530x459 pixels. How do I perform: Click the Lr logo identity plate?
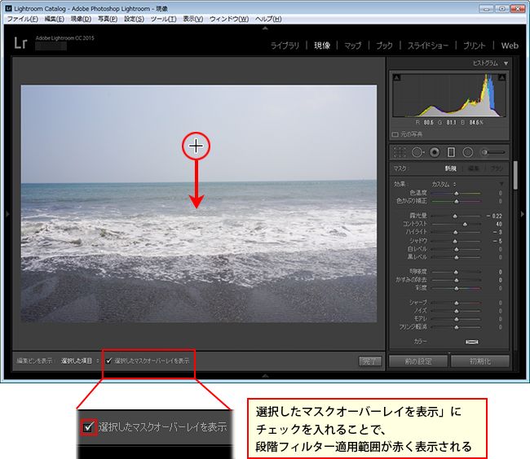[x=20, y=43]
